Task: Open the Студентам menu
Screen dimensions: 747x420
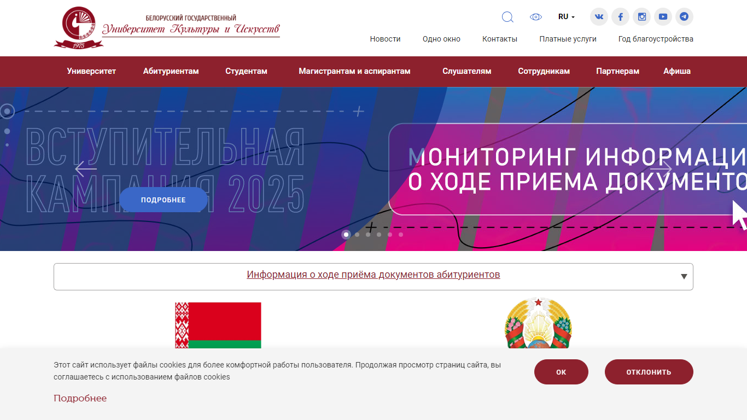Action: pos(246,71)
